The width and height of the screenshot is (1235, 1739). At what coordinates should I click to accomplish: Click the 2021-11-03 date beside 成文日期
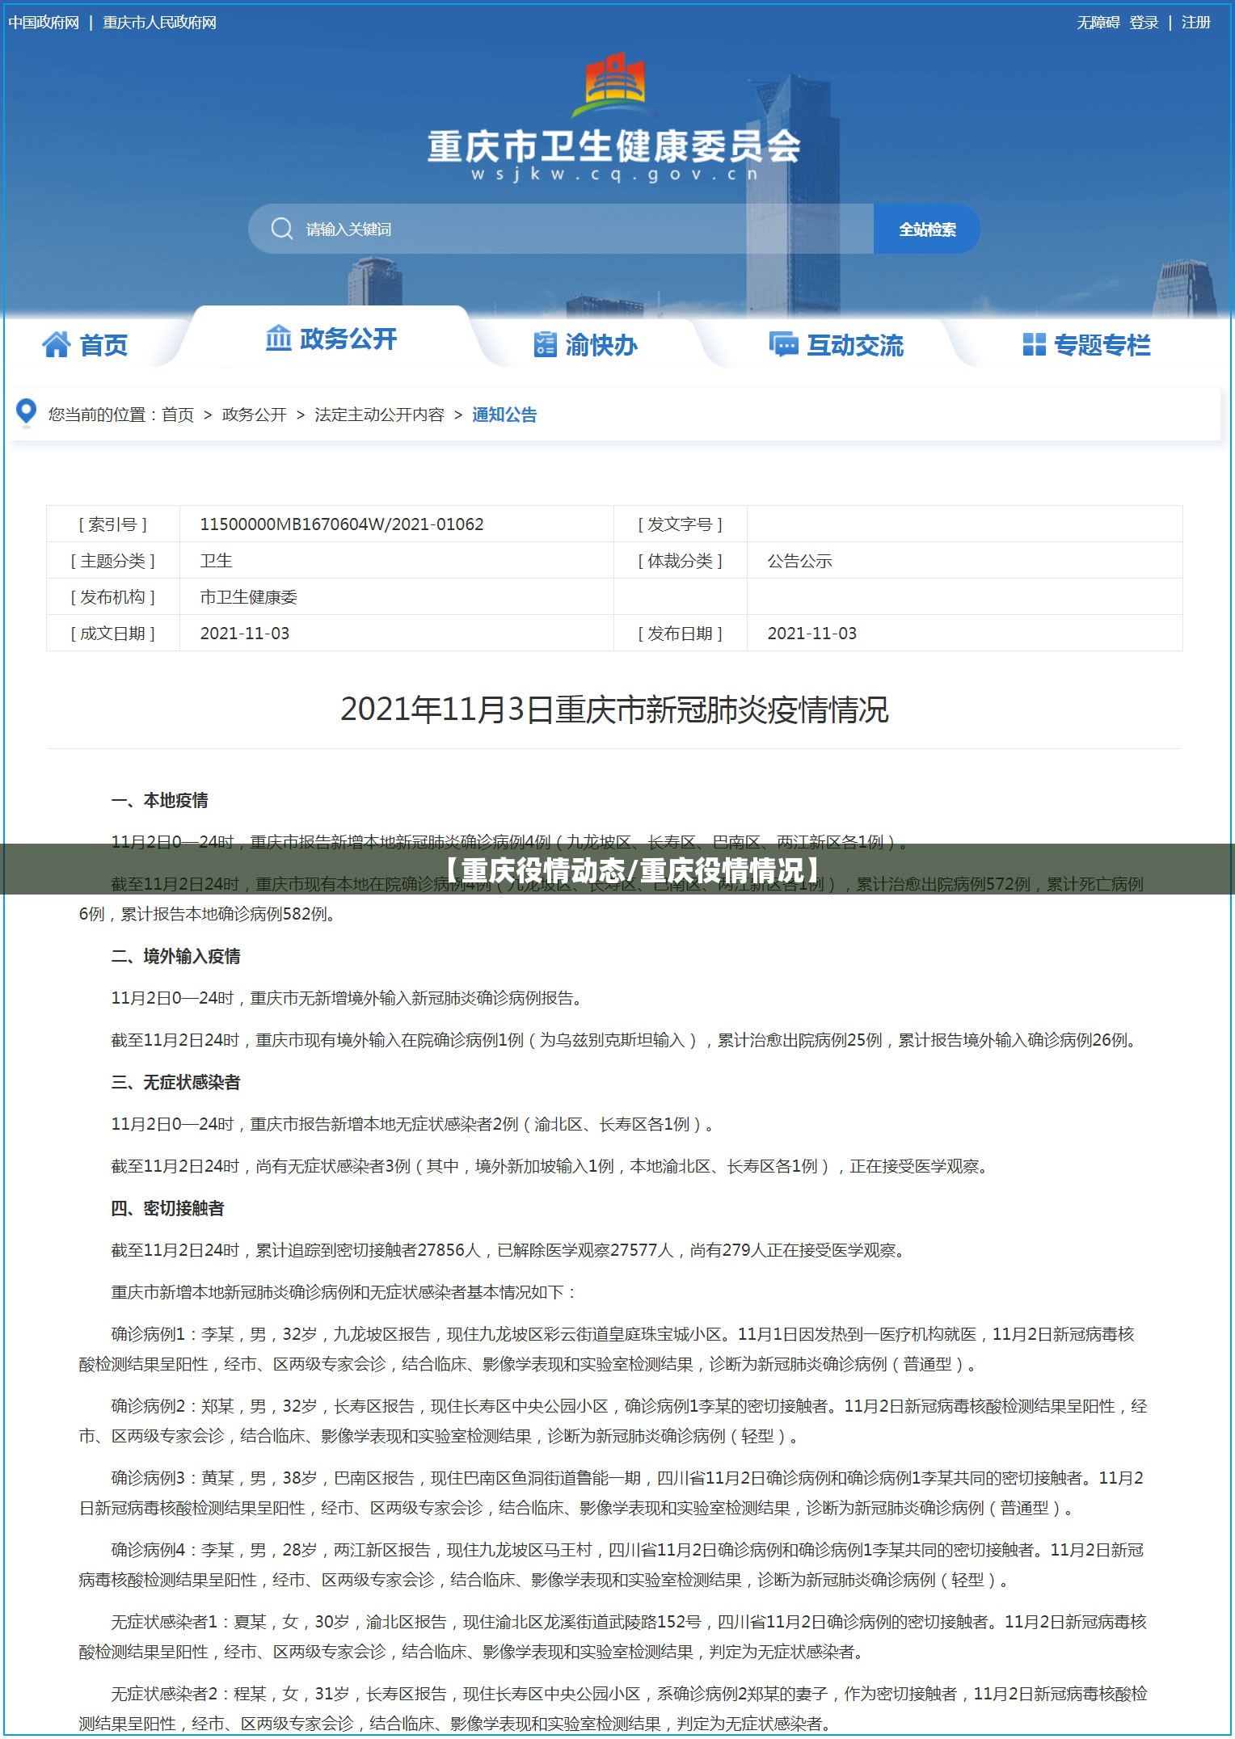tap(245, 633)
